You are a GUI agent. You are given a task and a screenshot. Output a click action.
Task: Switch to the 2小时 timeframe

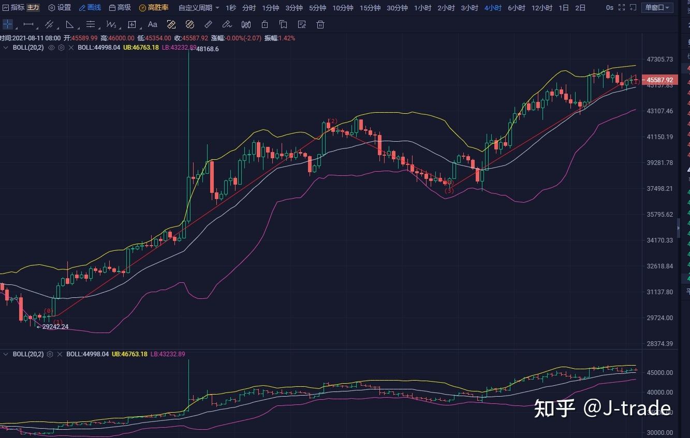446,8
